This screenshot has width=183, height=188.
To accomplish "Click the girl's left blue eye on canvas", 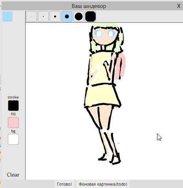I will [98, 34].
